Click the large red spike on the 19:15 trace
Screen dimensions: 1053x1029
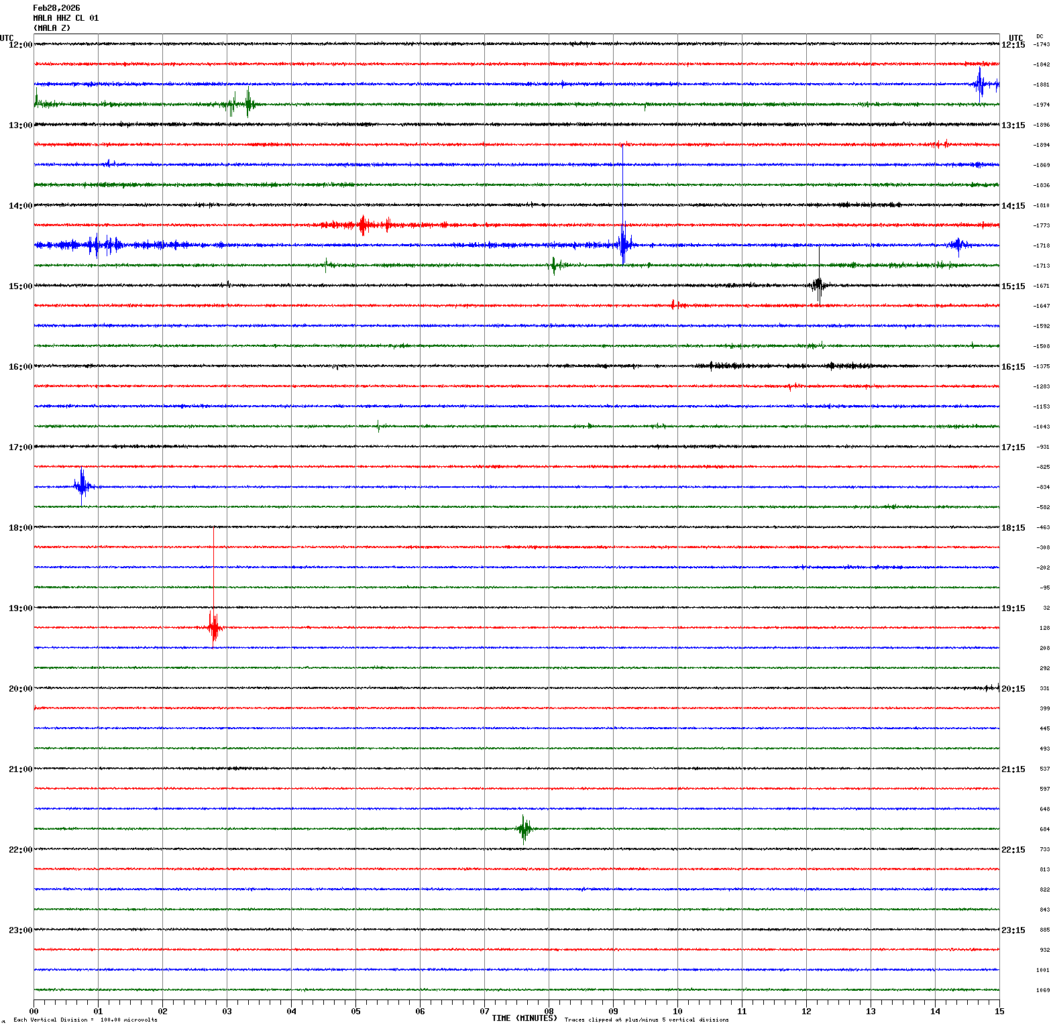point(214,627)
